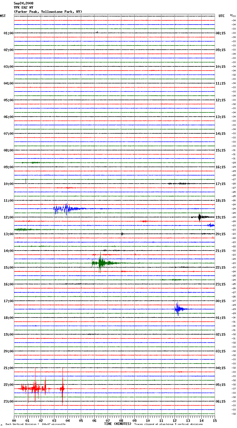Select the station code YPK EHZ WY

tap(23, 8)
